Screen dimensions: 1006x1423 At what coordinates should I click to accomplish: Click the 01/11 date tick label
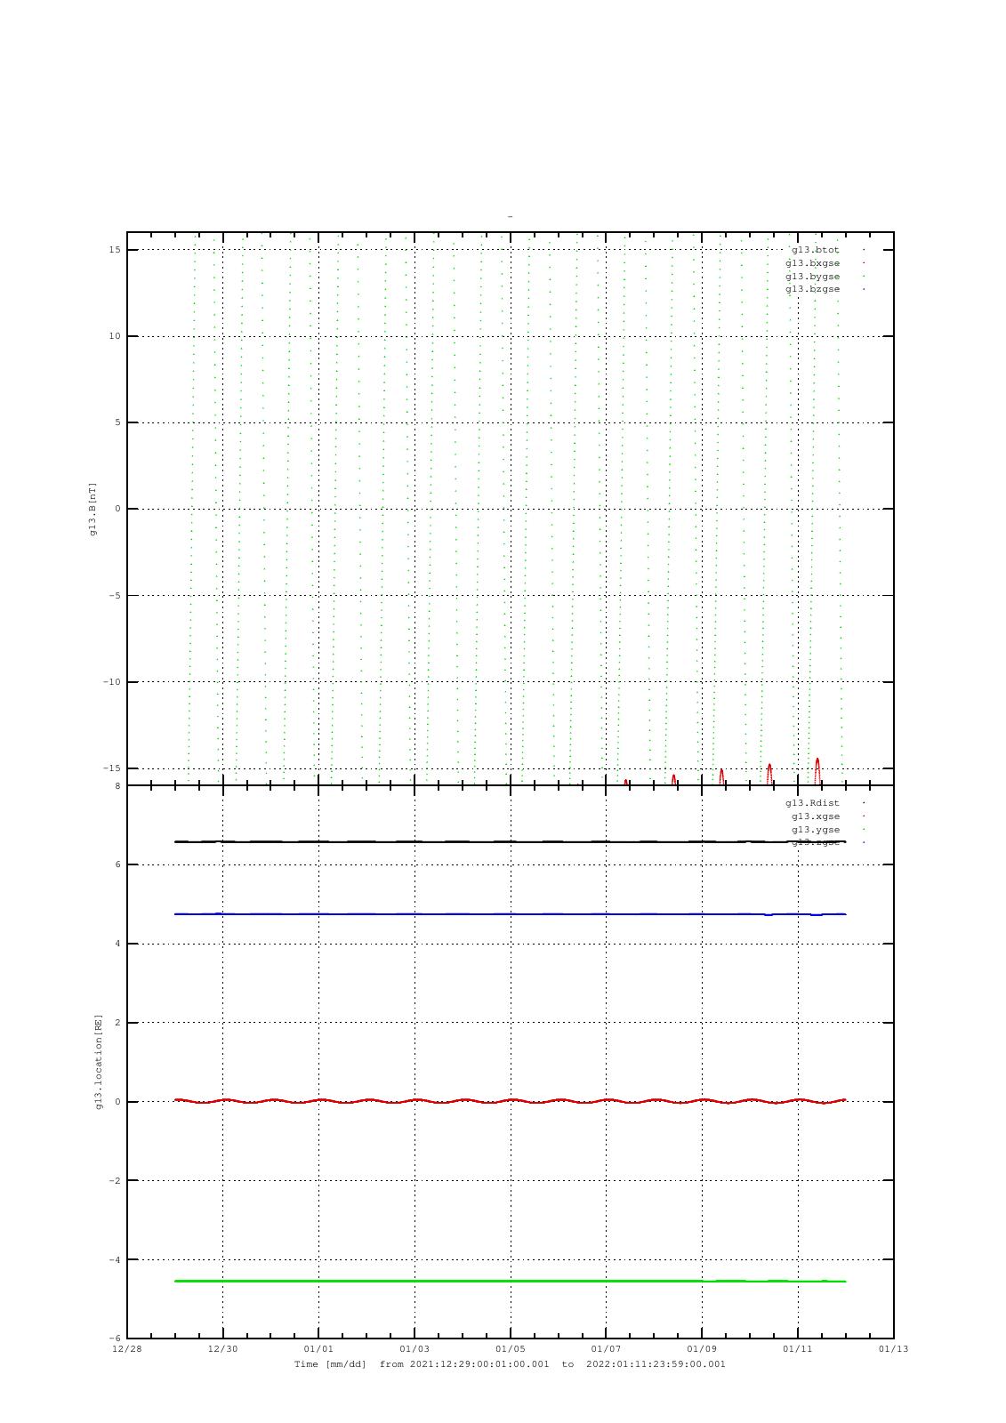coord(798,1348)
